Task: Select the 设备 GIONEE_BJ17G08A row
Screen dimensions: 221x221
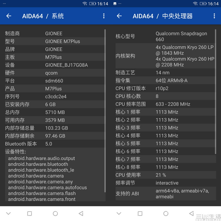Action: 55,65
